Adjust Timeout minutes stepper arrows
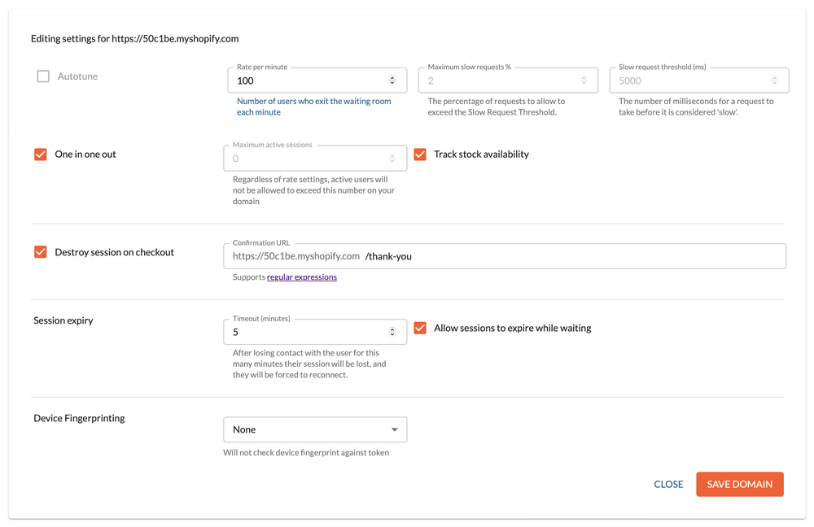The image size is (814, 527). 392,332
